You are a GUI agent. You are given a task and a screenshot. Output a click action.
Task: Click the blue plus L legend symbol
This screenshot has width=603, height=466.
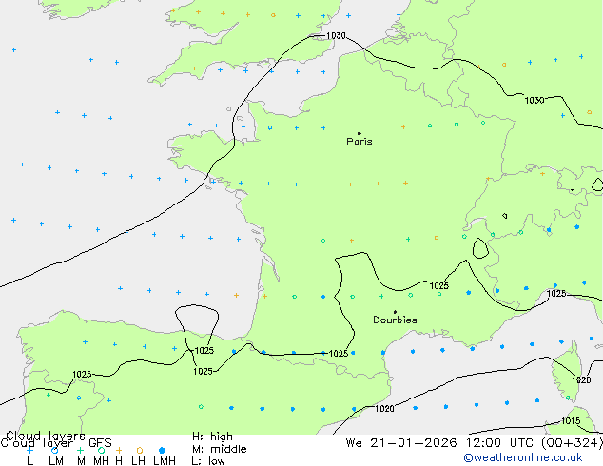pyautogui.click(x=29, y=450)
